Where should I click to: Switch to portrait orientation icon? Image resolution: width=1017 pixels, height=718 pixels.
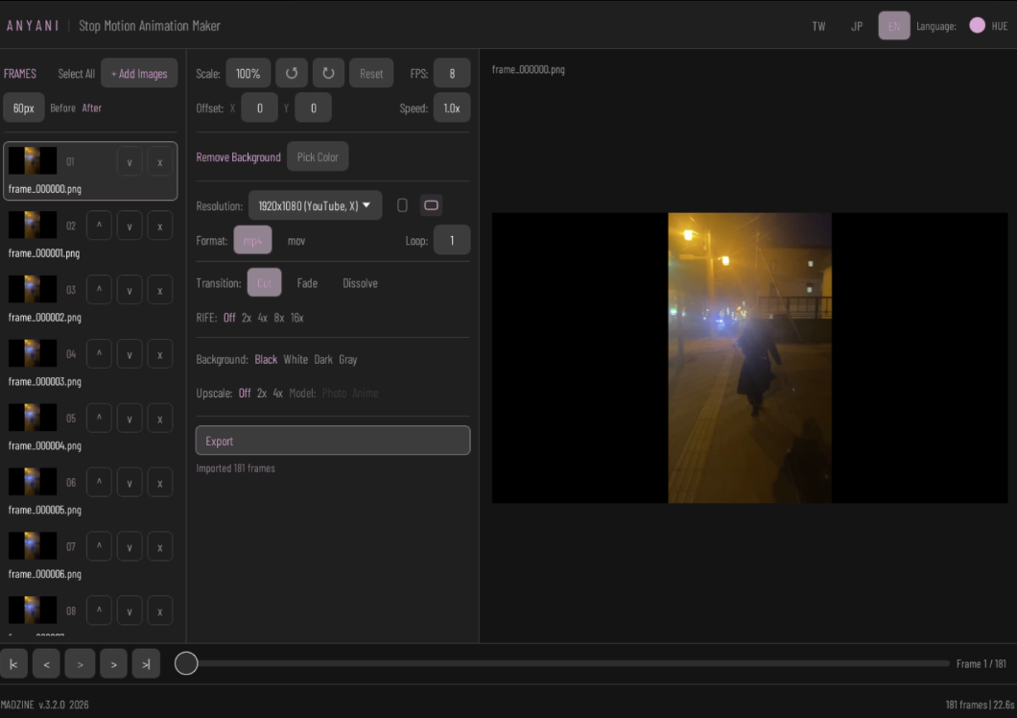coord(402,204)
